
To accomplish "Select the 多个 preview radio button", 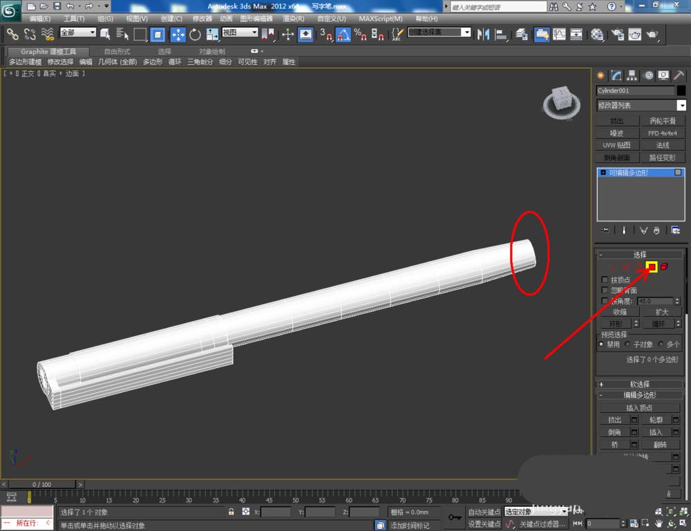I will click(x=661, y=344).
